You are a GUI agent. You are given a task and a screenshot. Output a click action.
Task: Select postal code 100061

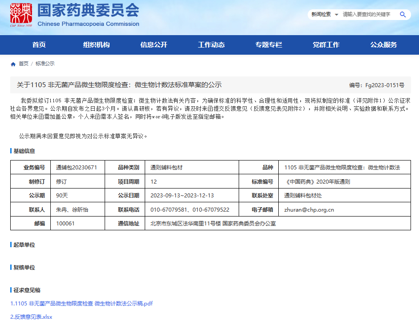[65, 224]
